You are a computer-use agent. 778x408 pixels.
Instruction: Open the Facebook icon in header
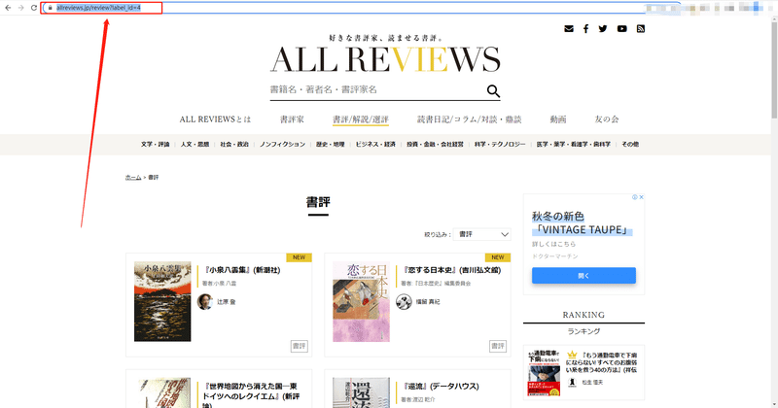[x=586, y=29]
